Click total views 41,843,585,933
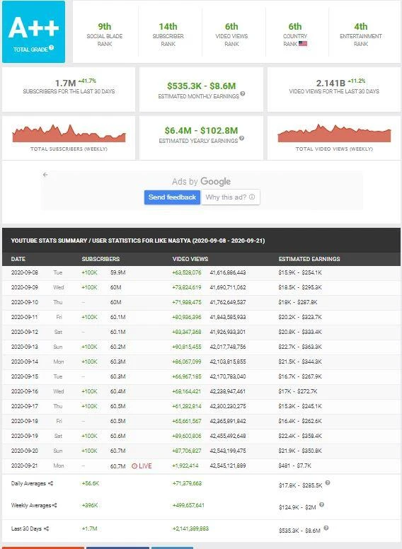402x549 pixels. [228, 317]
